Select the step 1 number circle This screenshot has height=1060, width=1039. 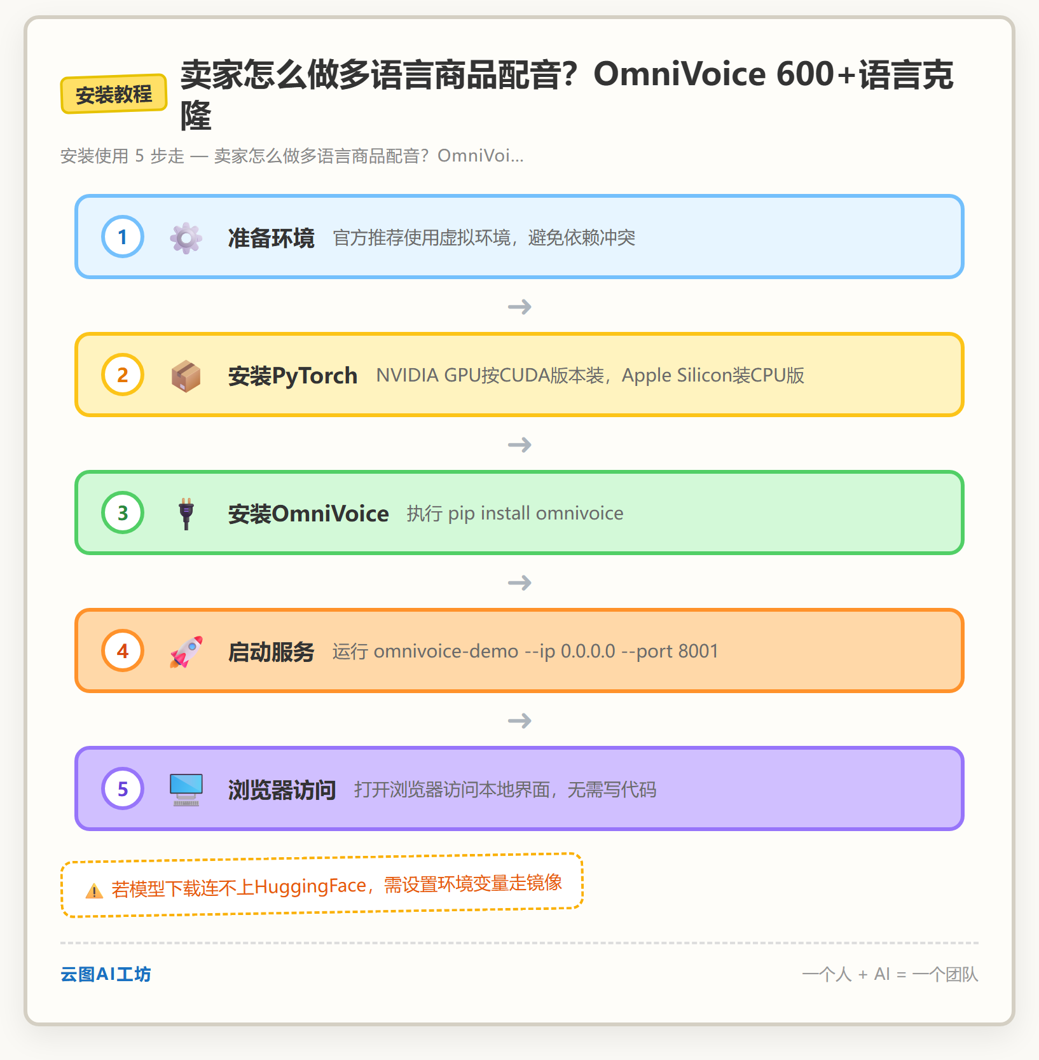tap(123, 237)
